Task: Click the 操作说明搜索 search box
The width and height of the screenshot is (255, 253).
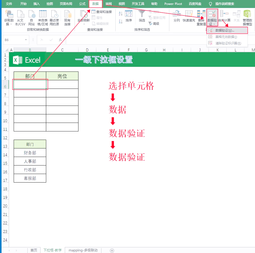Action: coord(225,4)
